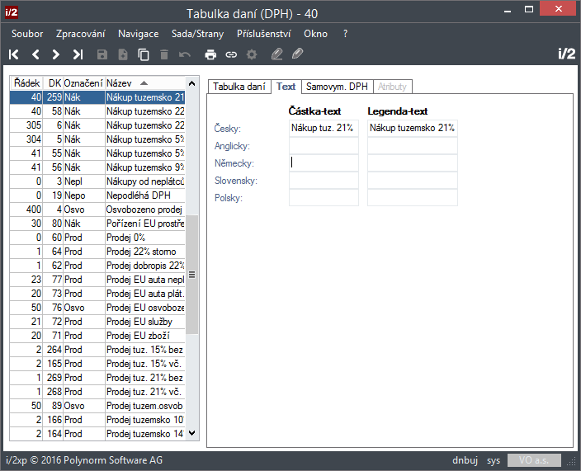This screenshot has width=581, height=471.
Task: Click the chain link icon
Action: (x=231, y=54)
